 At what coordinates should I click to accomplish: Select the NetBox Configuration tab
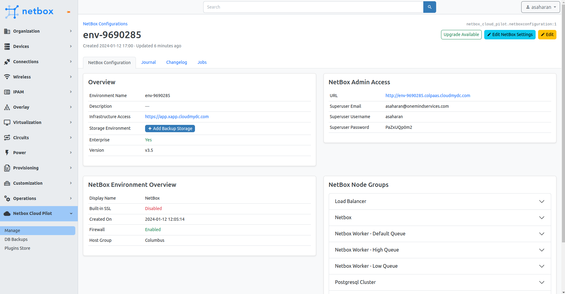109,63
